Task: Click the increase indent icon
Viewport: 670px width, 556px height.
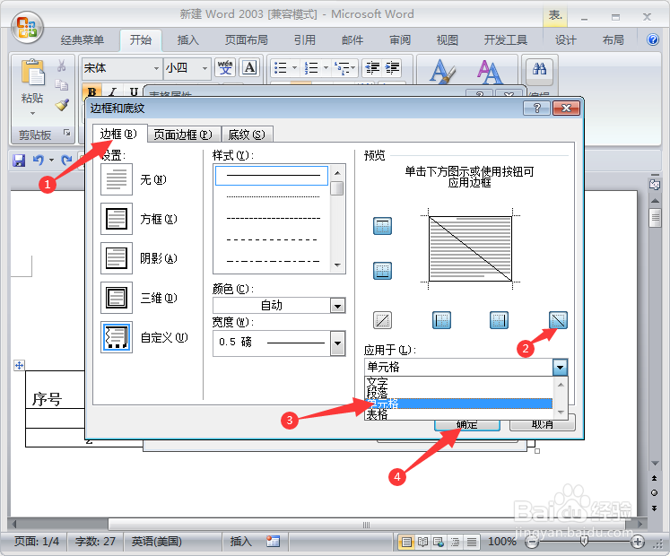Action: click(392, 67)
